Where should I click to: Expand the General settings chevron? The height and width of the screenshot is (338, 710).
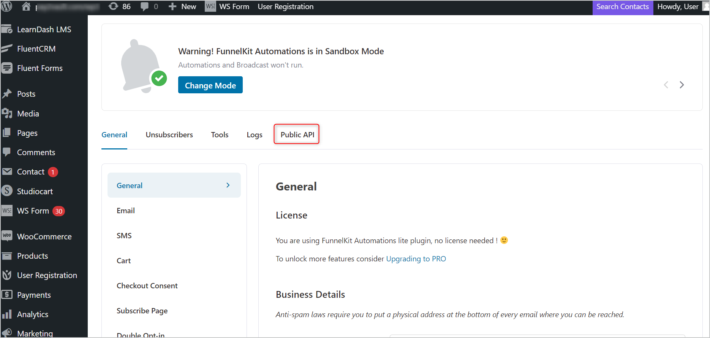coord(228,185)
